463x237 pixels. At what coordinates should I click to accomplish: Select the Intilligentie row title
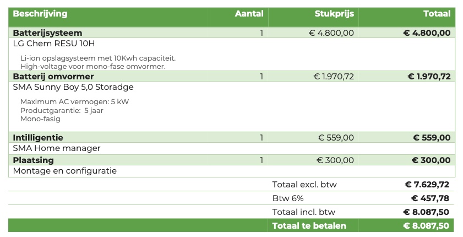click(38, 138)
